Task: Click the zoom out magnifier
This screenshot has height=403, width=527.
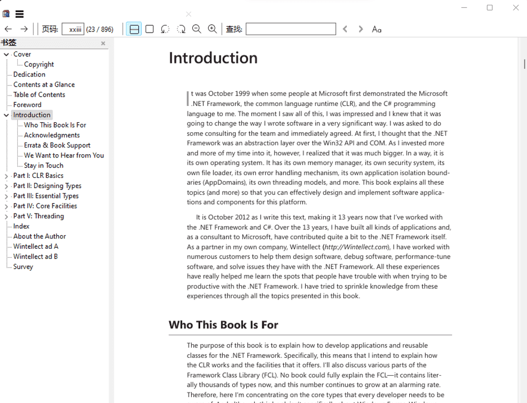Action: [197, 29]
